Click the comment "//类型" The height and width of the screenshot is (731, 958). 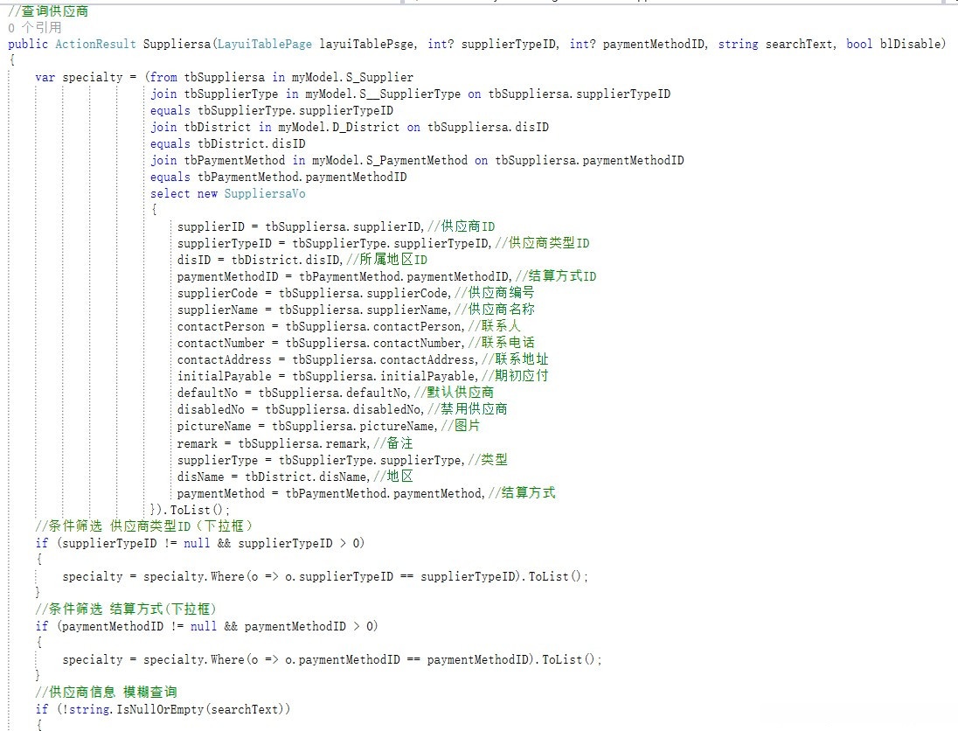point(488,460)
